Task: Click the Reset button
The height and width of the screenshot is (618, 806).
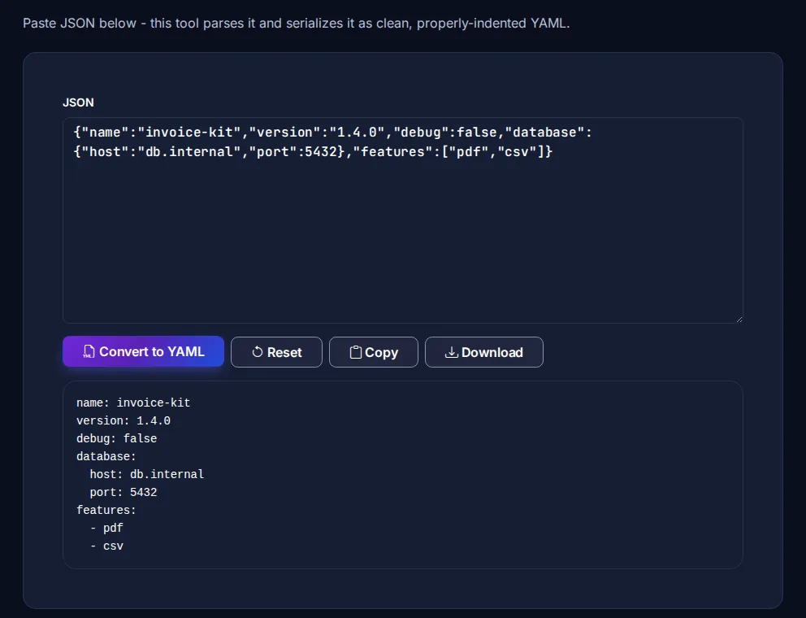Action: [x=276, y=352]
